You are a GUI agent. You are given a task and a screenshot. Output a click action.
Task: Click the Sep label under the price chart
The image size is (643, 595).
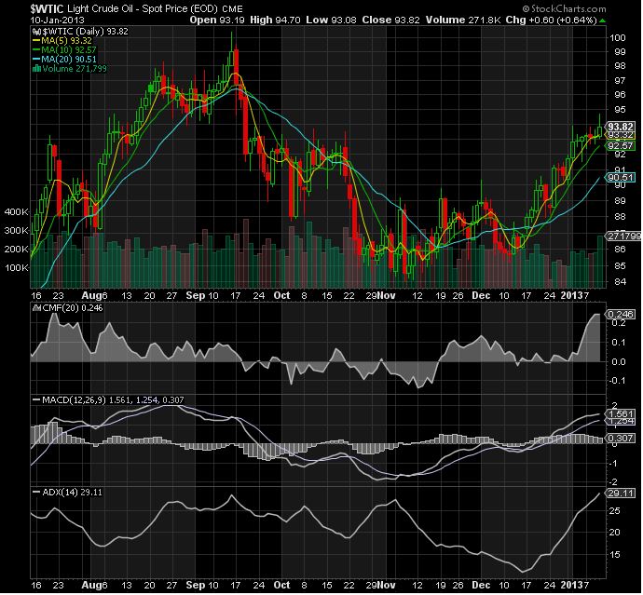coord(196,295)
